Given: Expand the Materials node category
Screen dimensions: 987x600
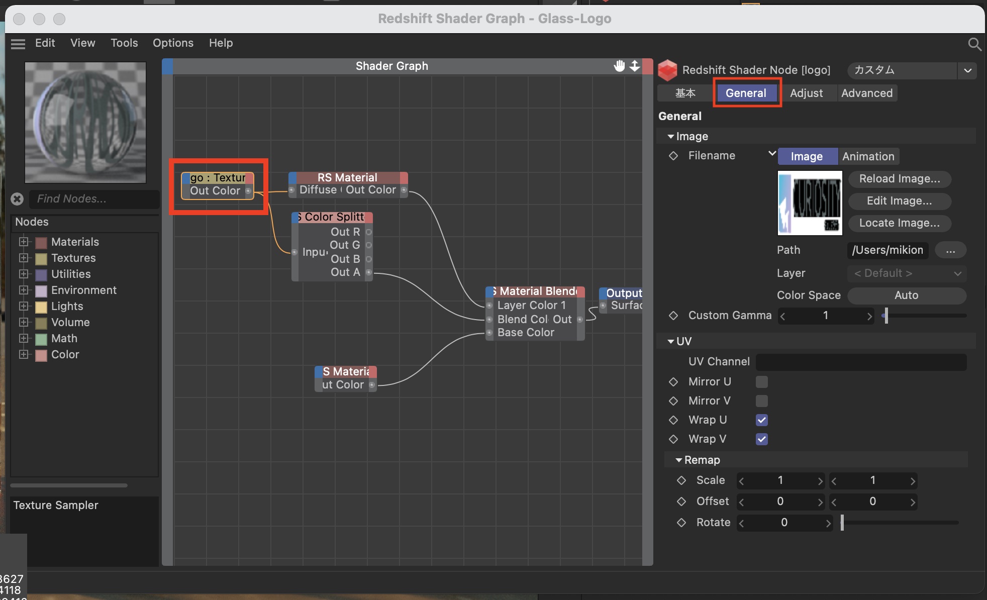Looking at the screenshot, I should [23, 242].
